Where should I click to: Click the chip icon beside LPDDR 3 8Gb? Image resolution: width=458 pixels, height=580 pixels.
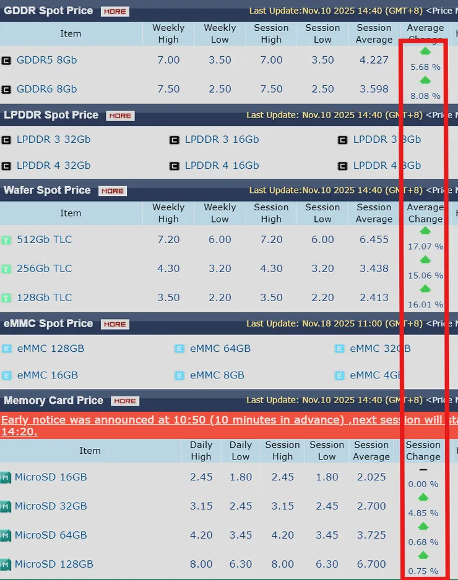click(x=342, y=140)
